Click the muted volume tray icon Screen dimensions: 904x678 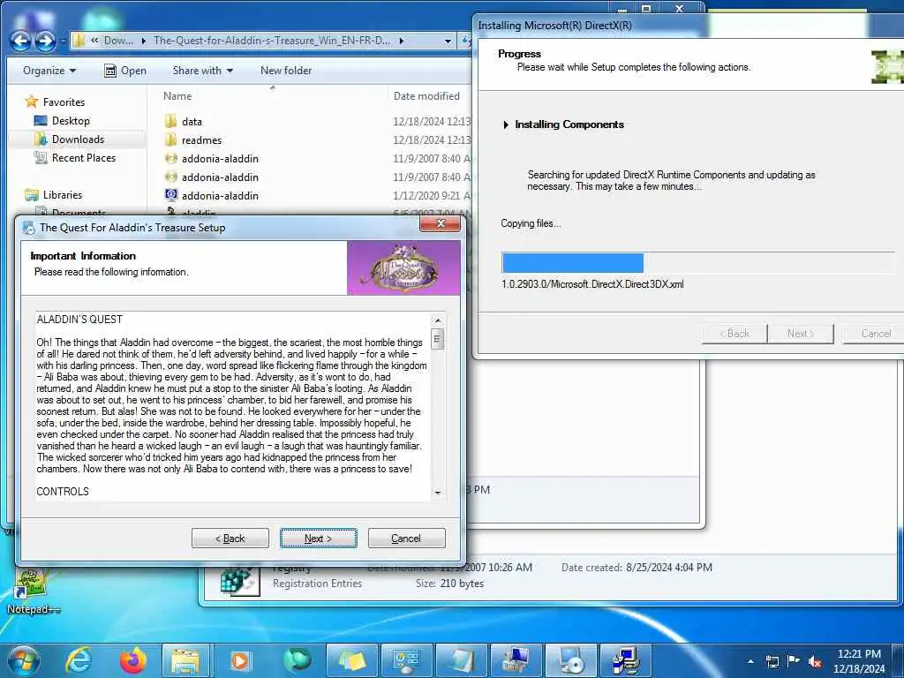pos(815,661)
